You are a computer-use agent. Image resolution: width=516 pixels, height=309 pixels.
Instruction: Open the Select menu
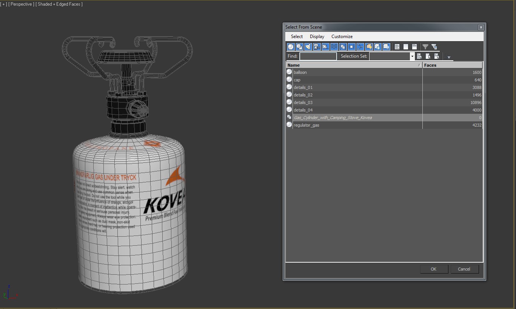(297, 37)
